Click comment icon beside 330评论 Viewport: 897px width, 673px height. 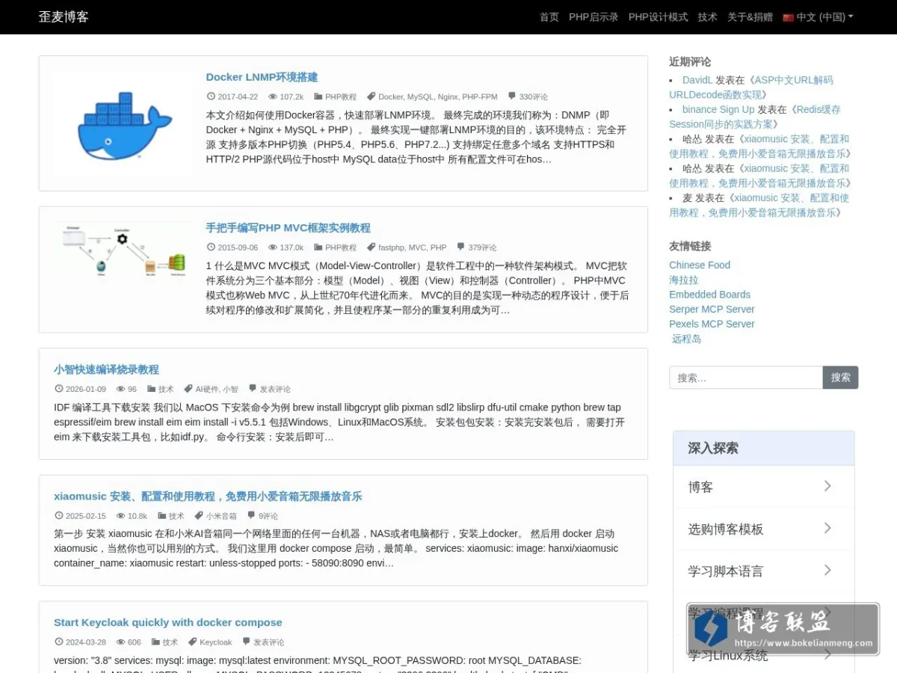[x=512, y=96]
